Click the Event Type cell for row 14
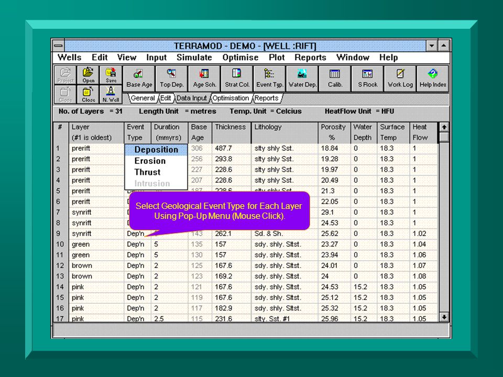Screen dimensions: 503x377 point(137,287)
